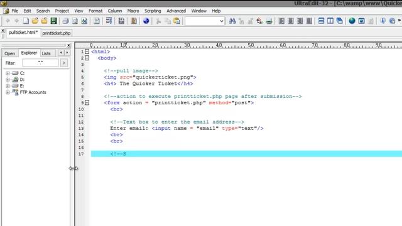This screenshot has width=402, height=226.
Task: Switch to the Open panel tab
Action: pyautogui.click(x=10, y=53)
